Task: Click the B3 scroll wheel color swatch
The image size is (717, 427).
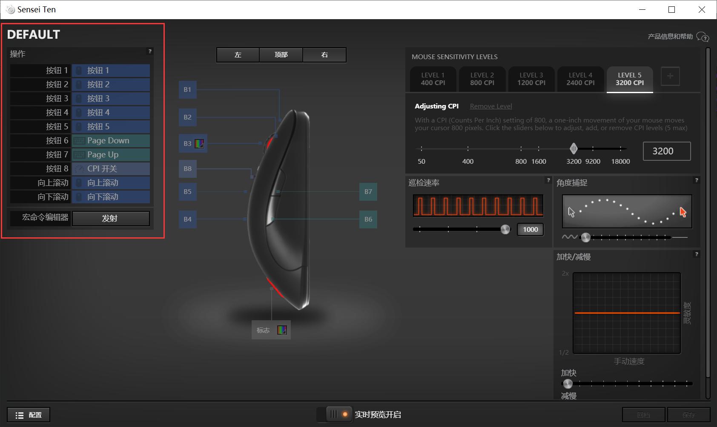Action: point(199,144)
